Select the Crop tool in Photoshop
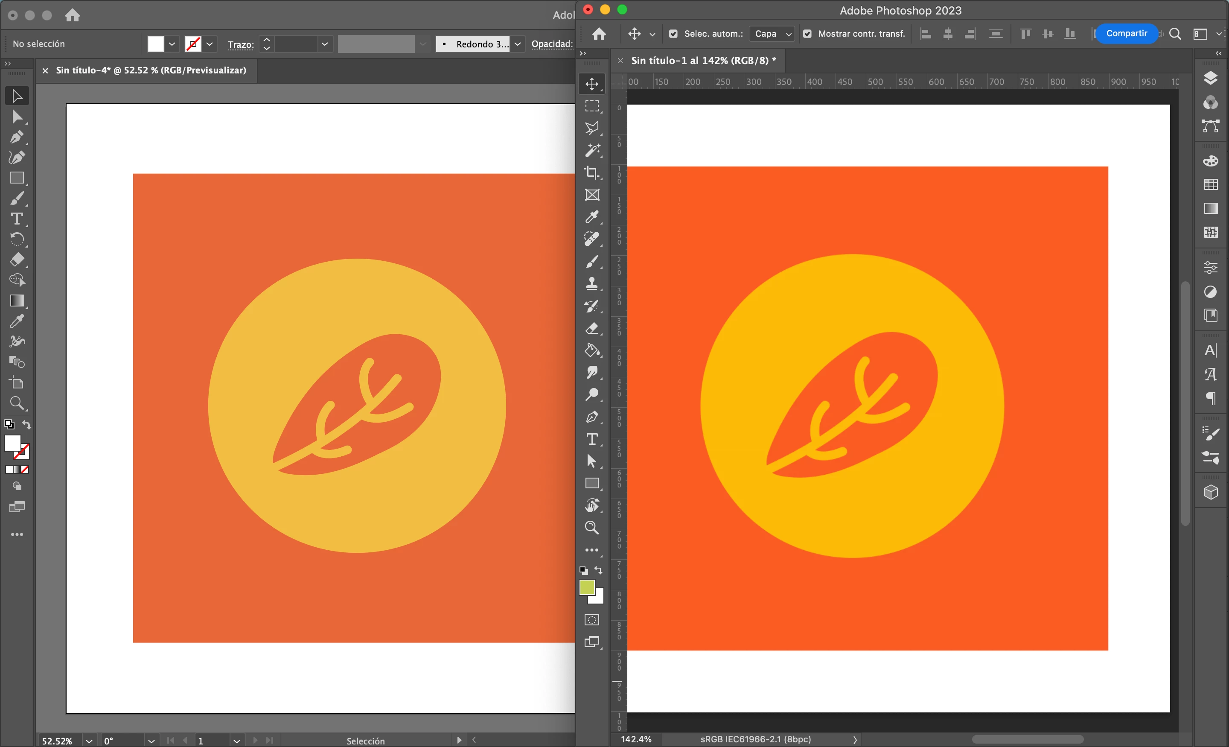1229x747 pixels. click(592, 172)
